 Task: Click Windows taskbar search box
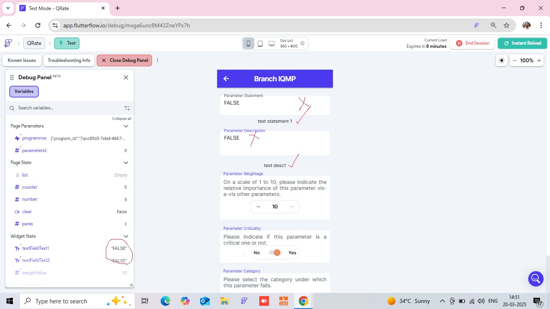(x=77, y=301)
